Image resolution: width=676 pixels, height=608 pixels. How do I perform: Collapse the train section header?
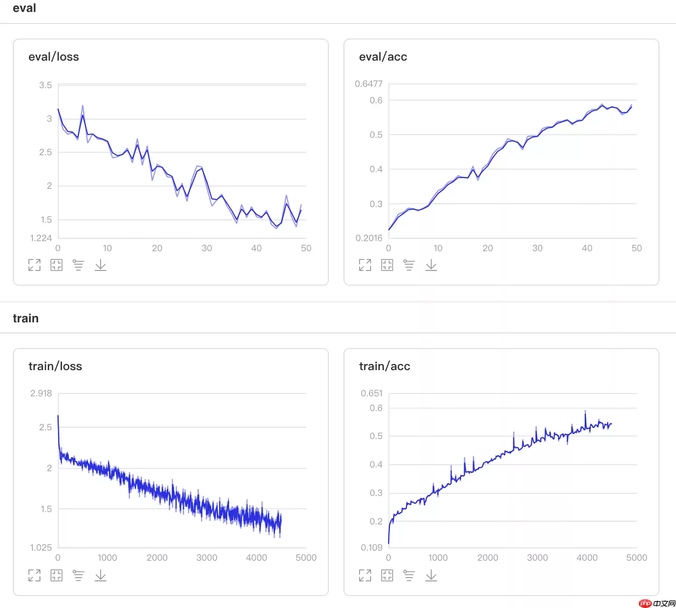(x=26, y=318)
